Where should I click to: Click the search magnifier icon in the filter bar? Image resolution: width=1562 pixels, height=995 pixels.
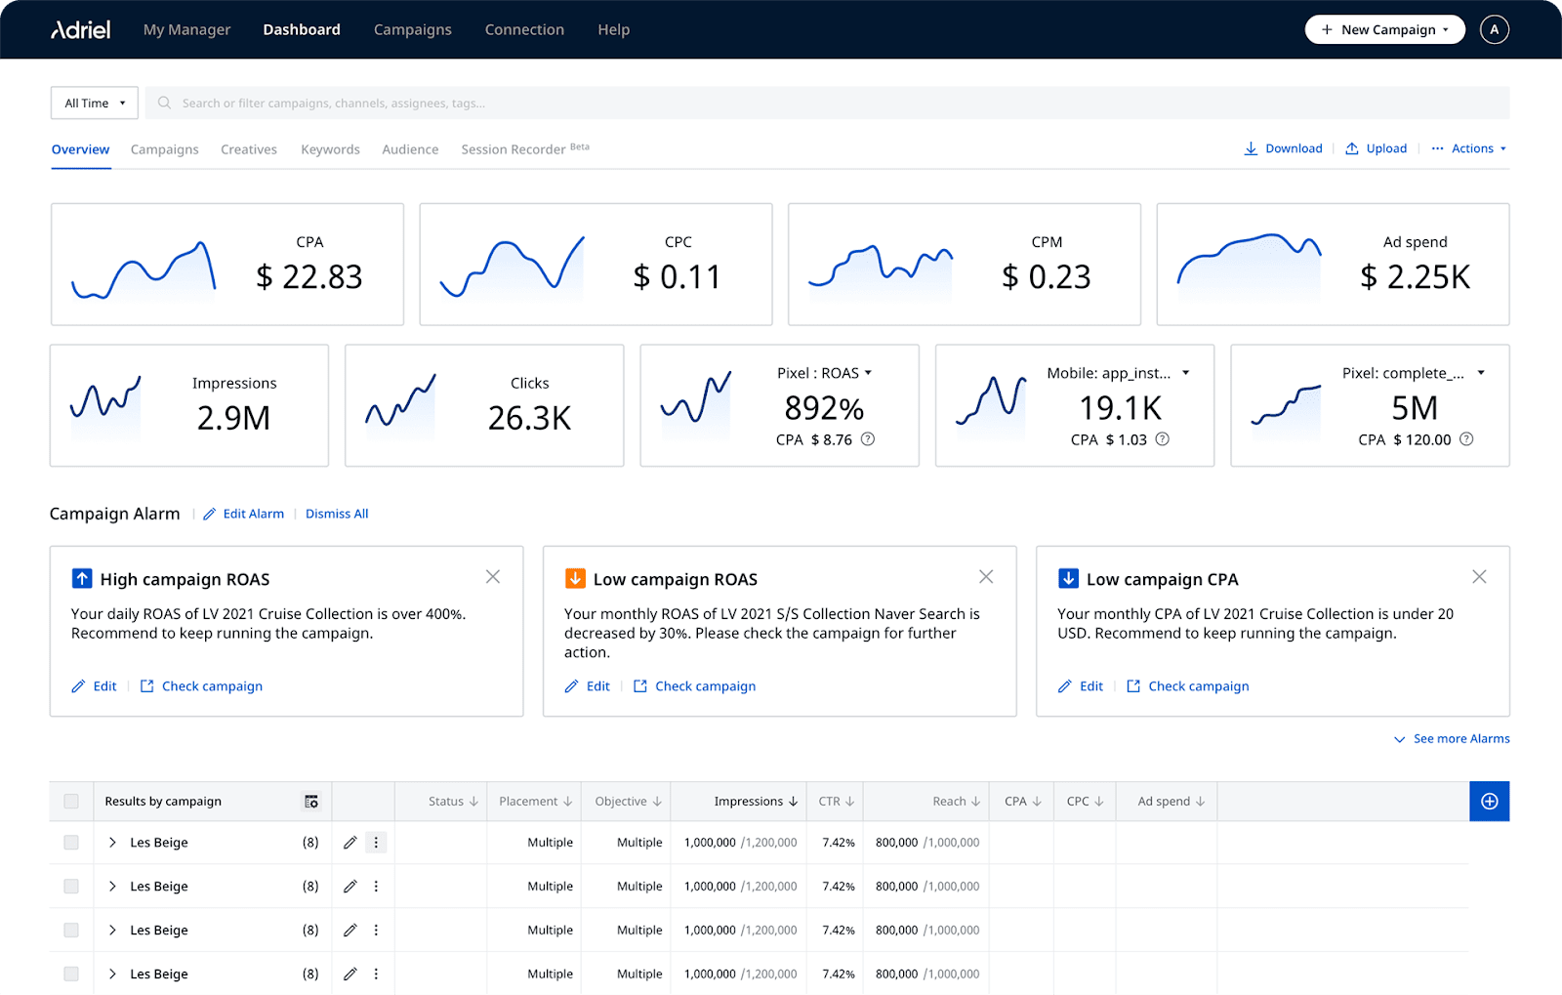[163, 103]
